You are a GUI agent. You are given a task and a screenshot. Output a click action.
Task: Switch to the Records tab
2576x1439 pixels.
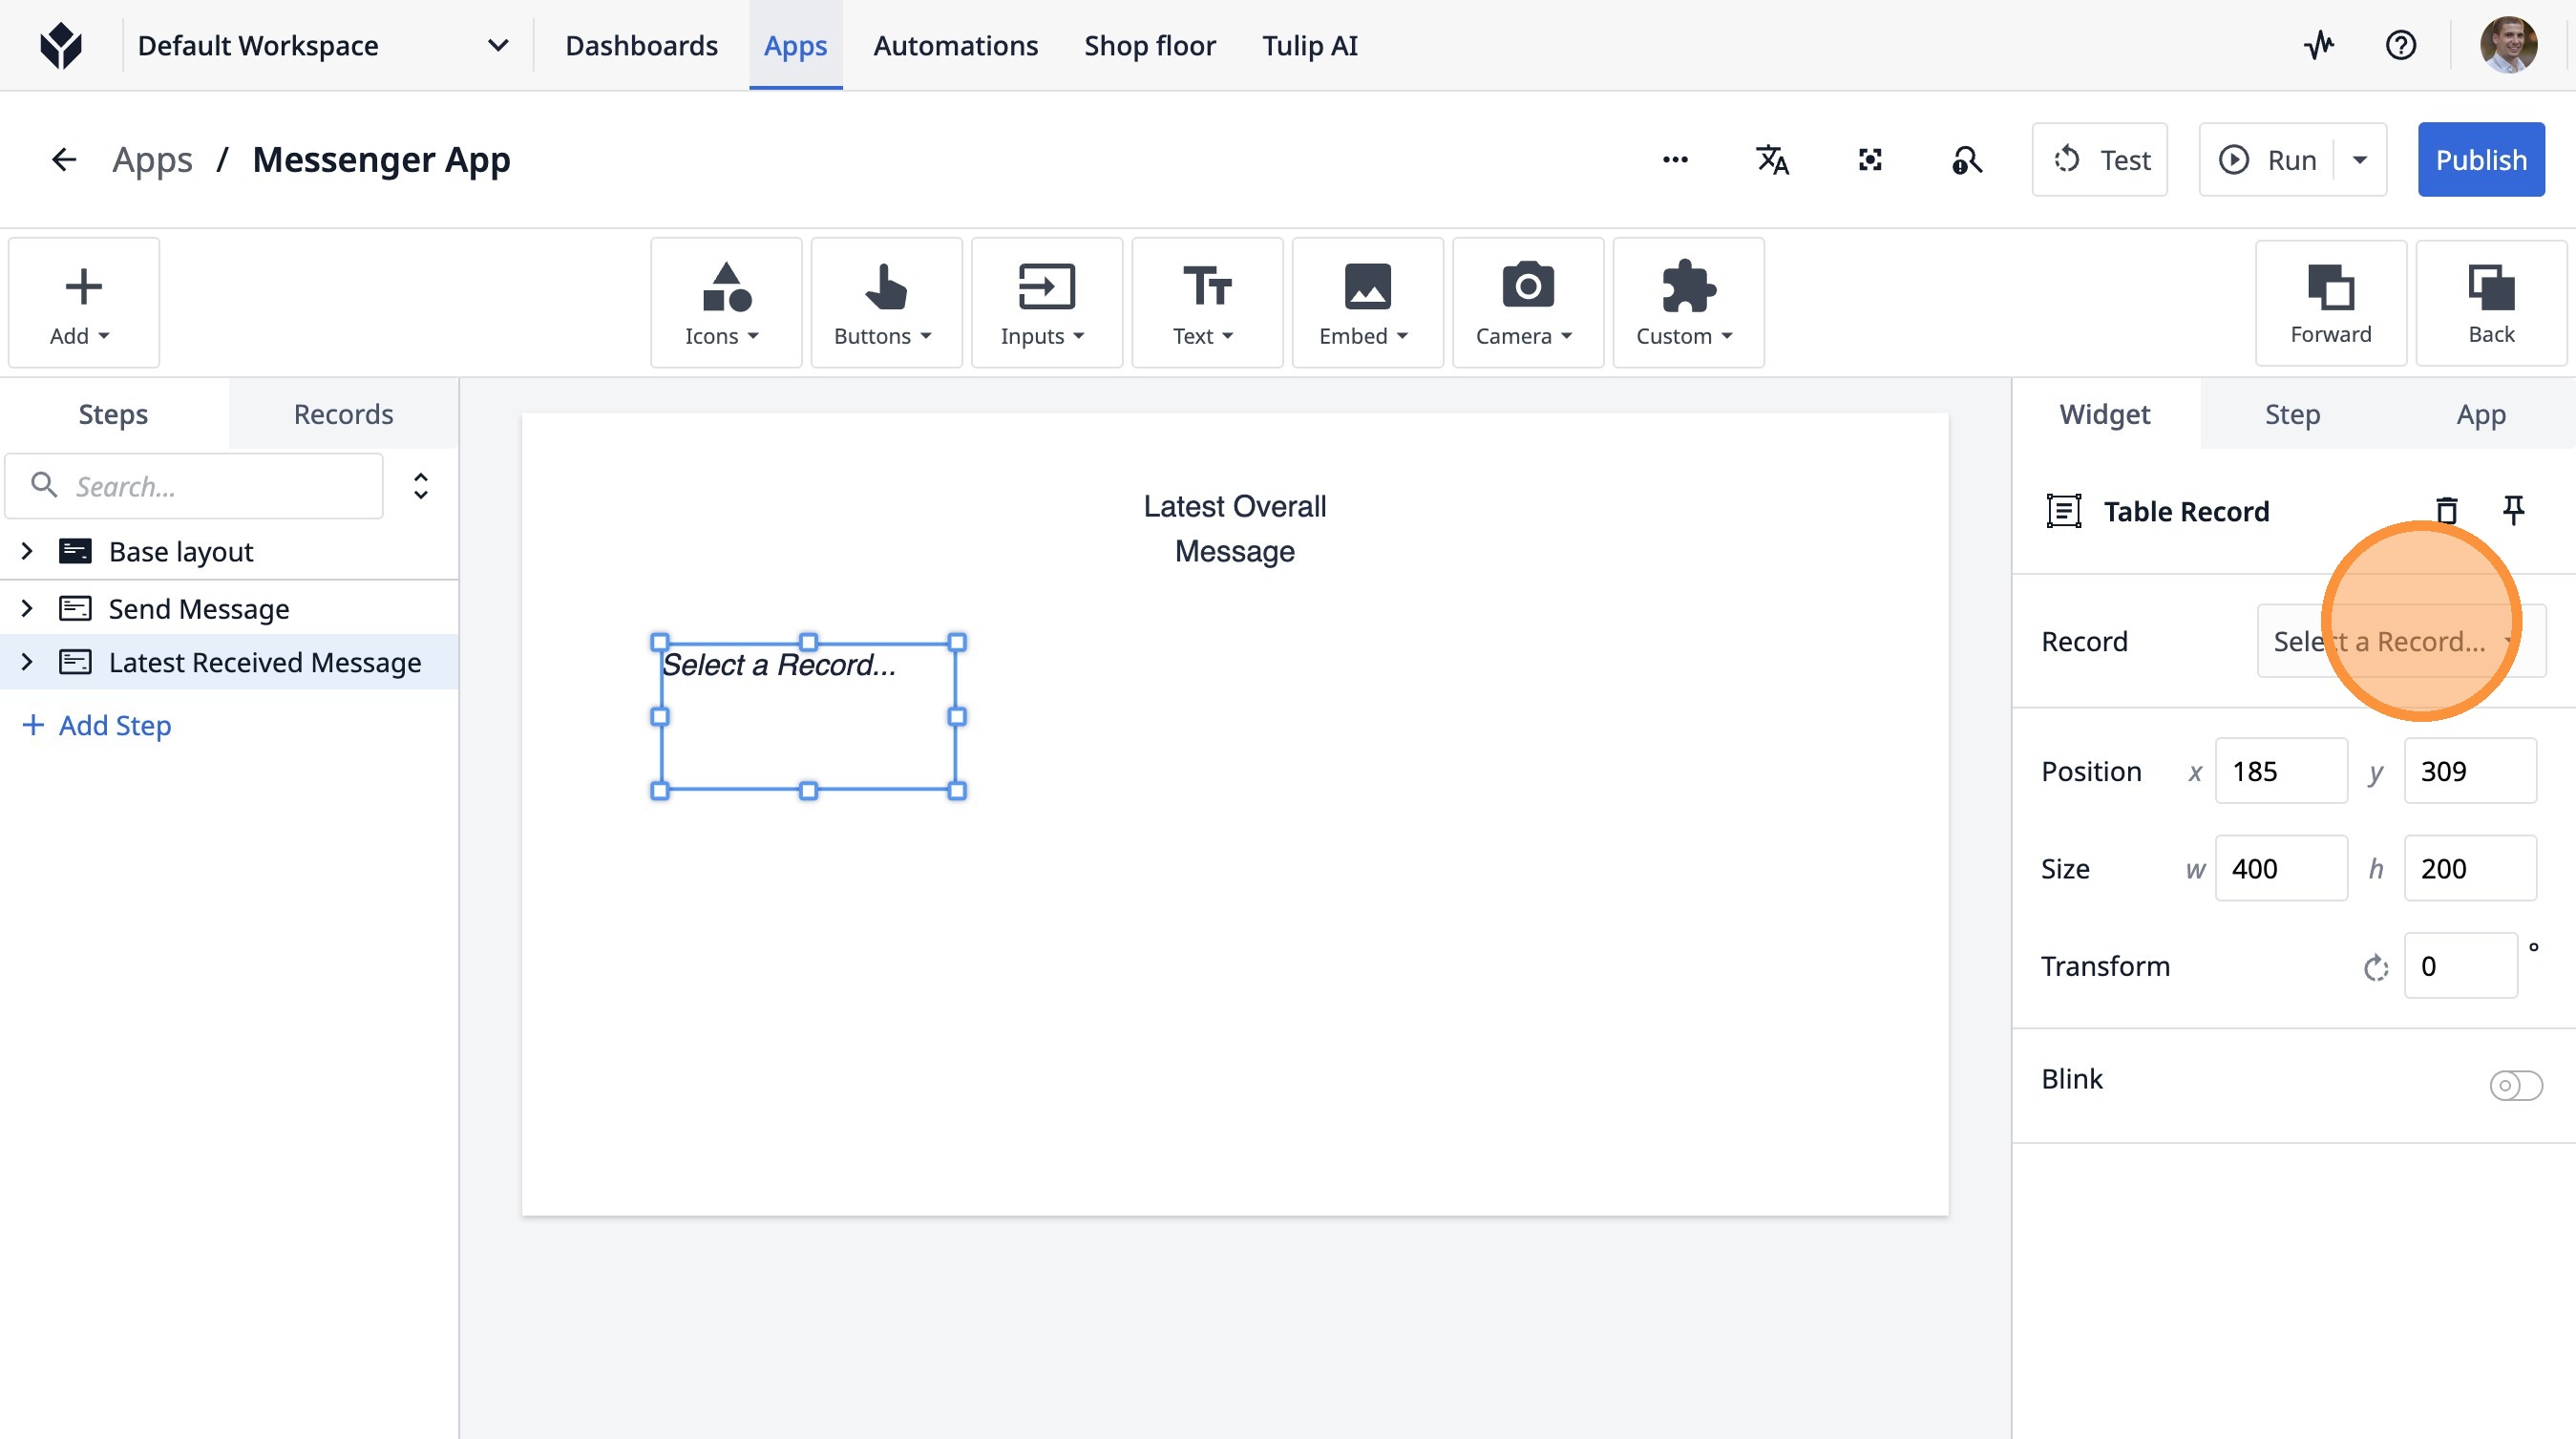pos(343,414)
